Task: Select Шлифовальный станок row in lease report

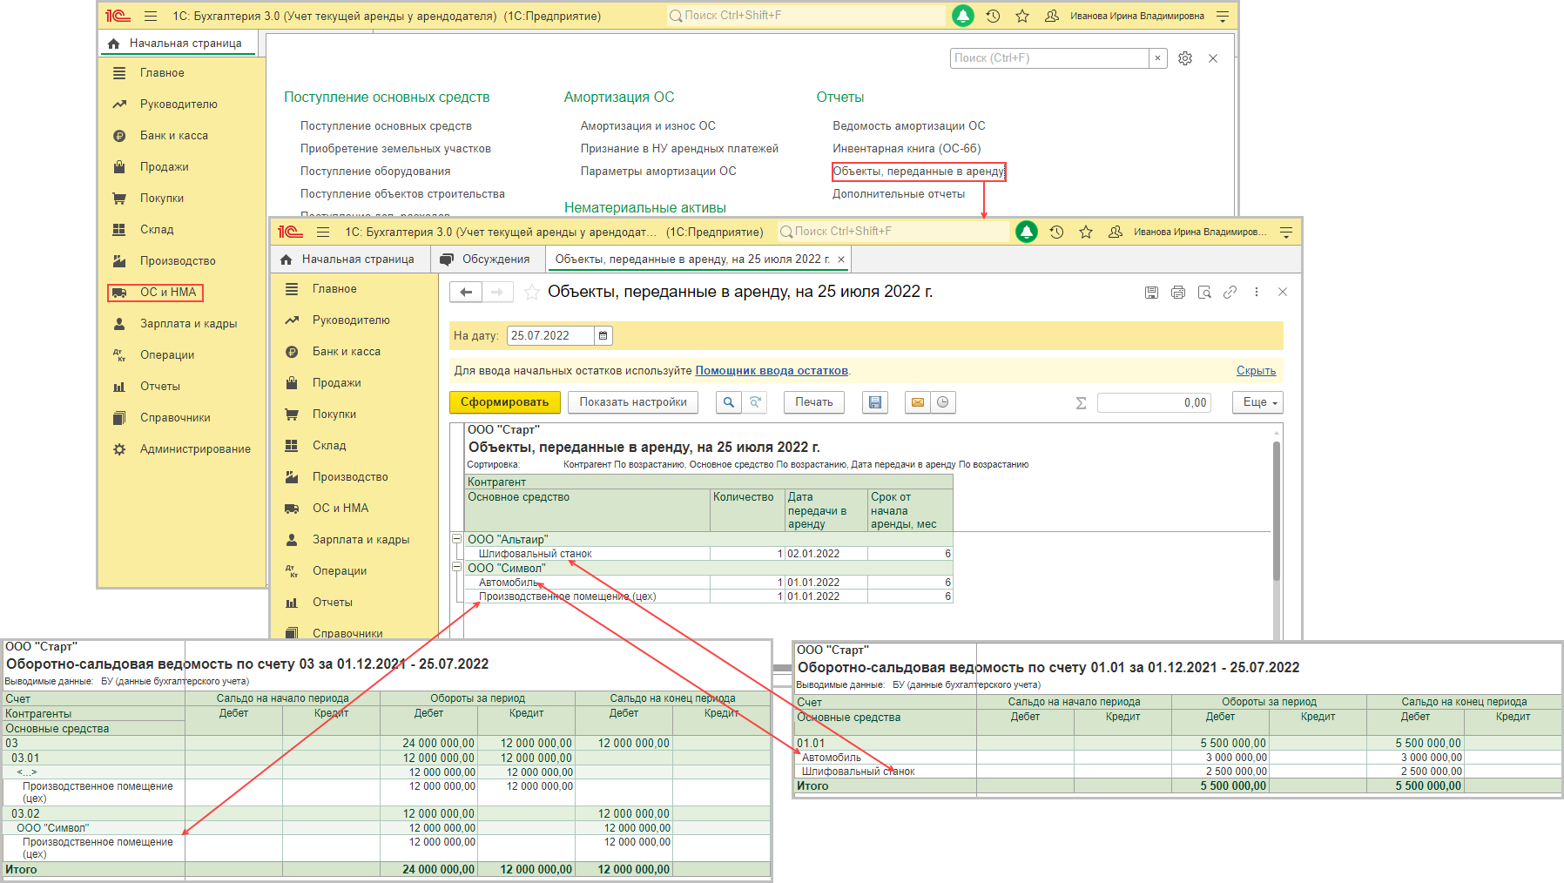Action: tap(709, 554)
